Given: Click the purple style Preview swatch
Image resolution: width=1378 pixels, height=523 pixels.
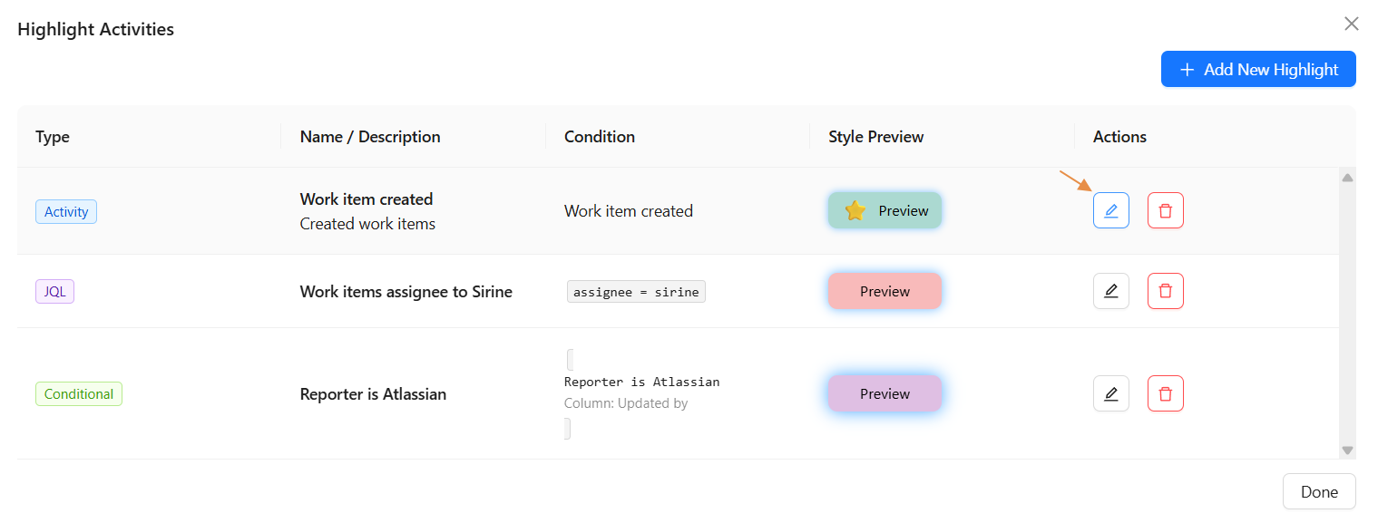Looking at the screenshot, I should click(x=884, y=393).
